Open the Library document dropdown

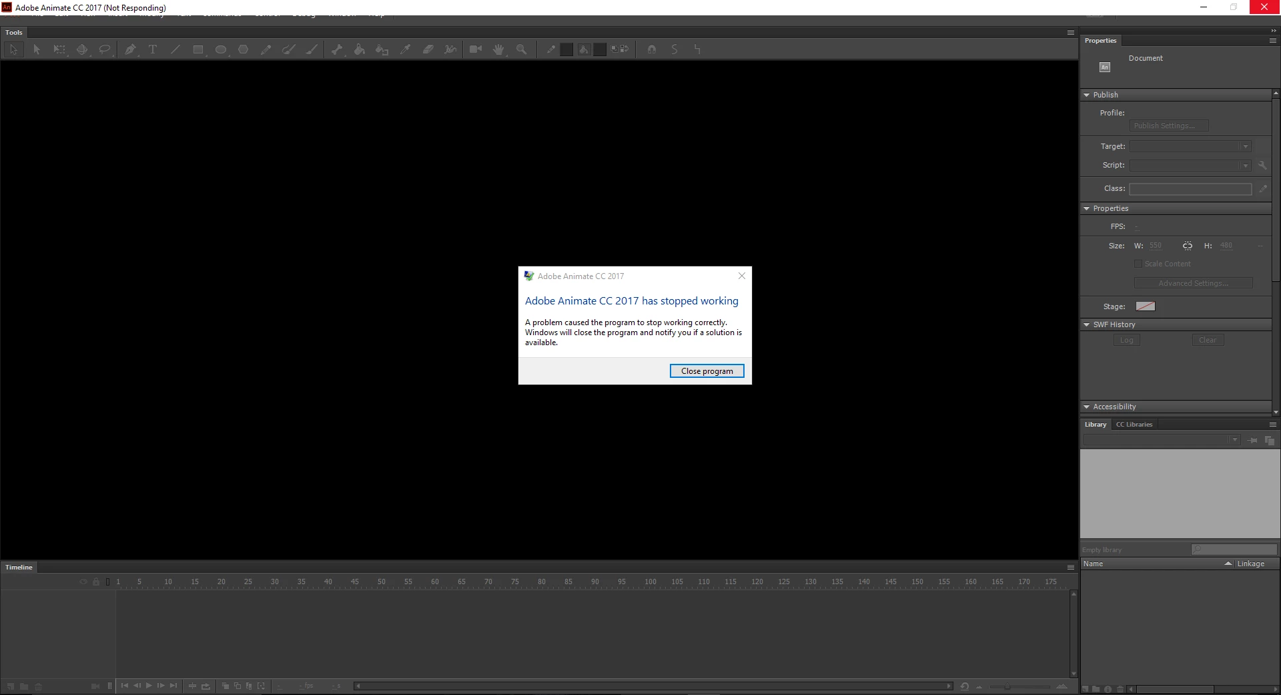tap(1162, 440)
